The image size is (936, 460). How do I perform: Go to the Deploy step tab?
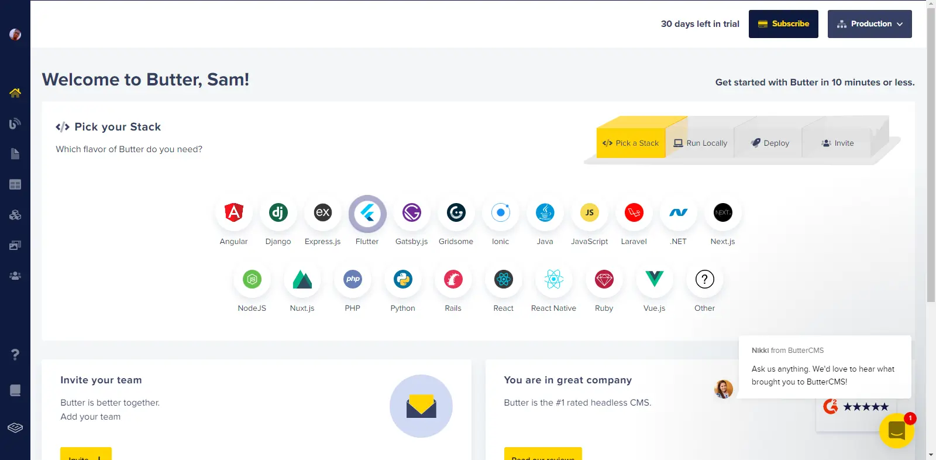pos(770,143)
